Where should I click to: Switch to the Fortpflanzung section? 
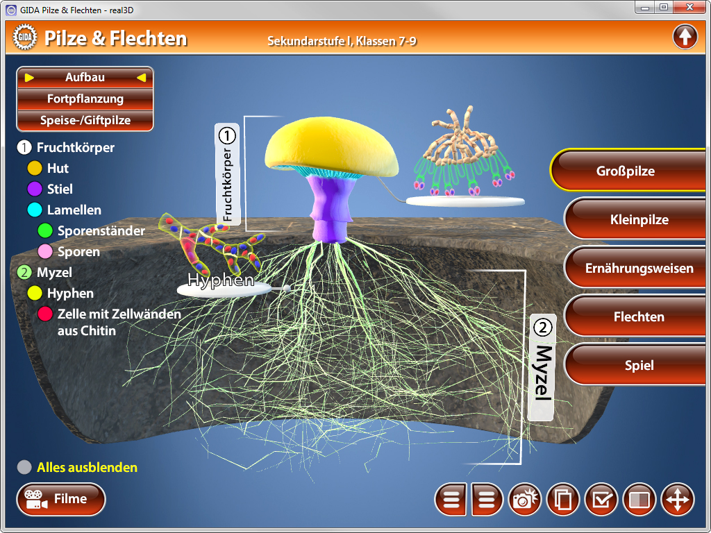pos(85,99)
